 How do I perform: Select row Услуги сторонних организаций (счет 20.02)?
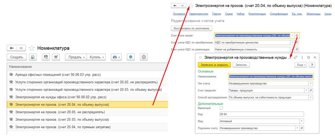[x=87, y=82]
